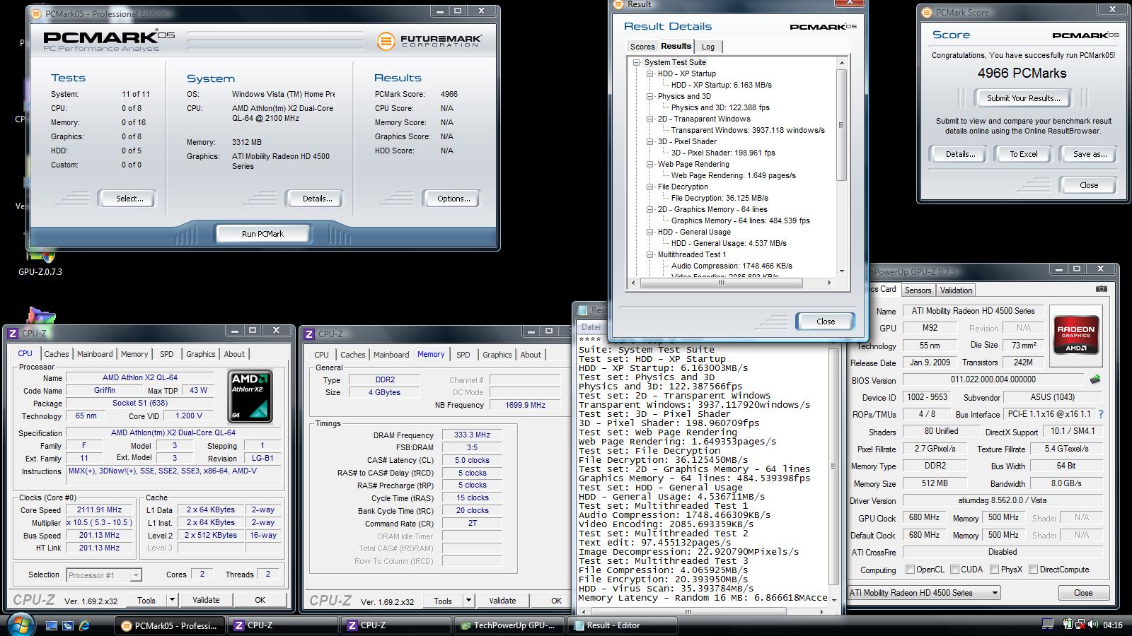Image resolution: width=1132 pixels, height=636 pixels.
Task: Click the GPU-Z BIOS save chip icon
Action: [1095, 379]
